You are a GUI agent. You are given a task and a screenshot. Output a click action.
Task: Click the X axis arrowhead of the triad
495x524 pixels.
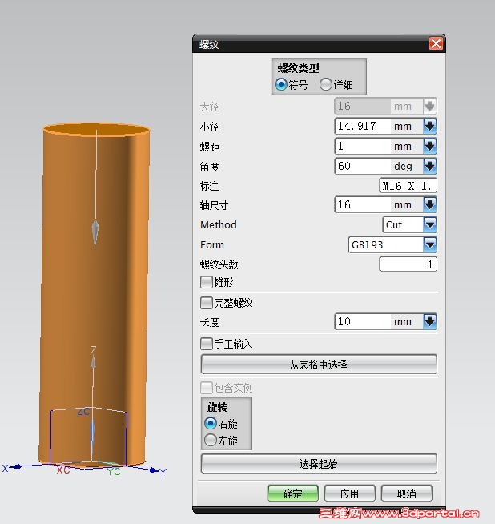pos(17,466)
